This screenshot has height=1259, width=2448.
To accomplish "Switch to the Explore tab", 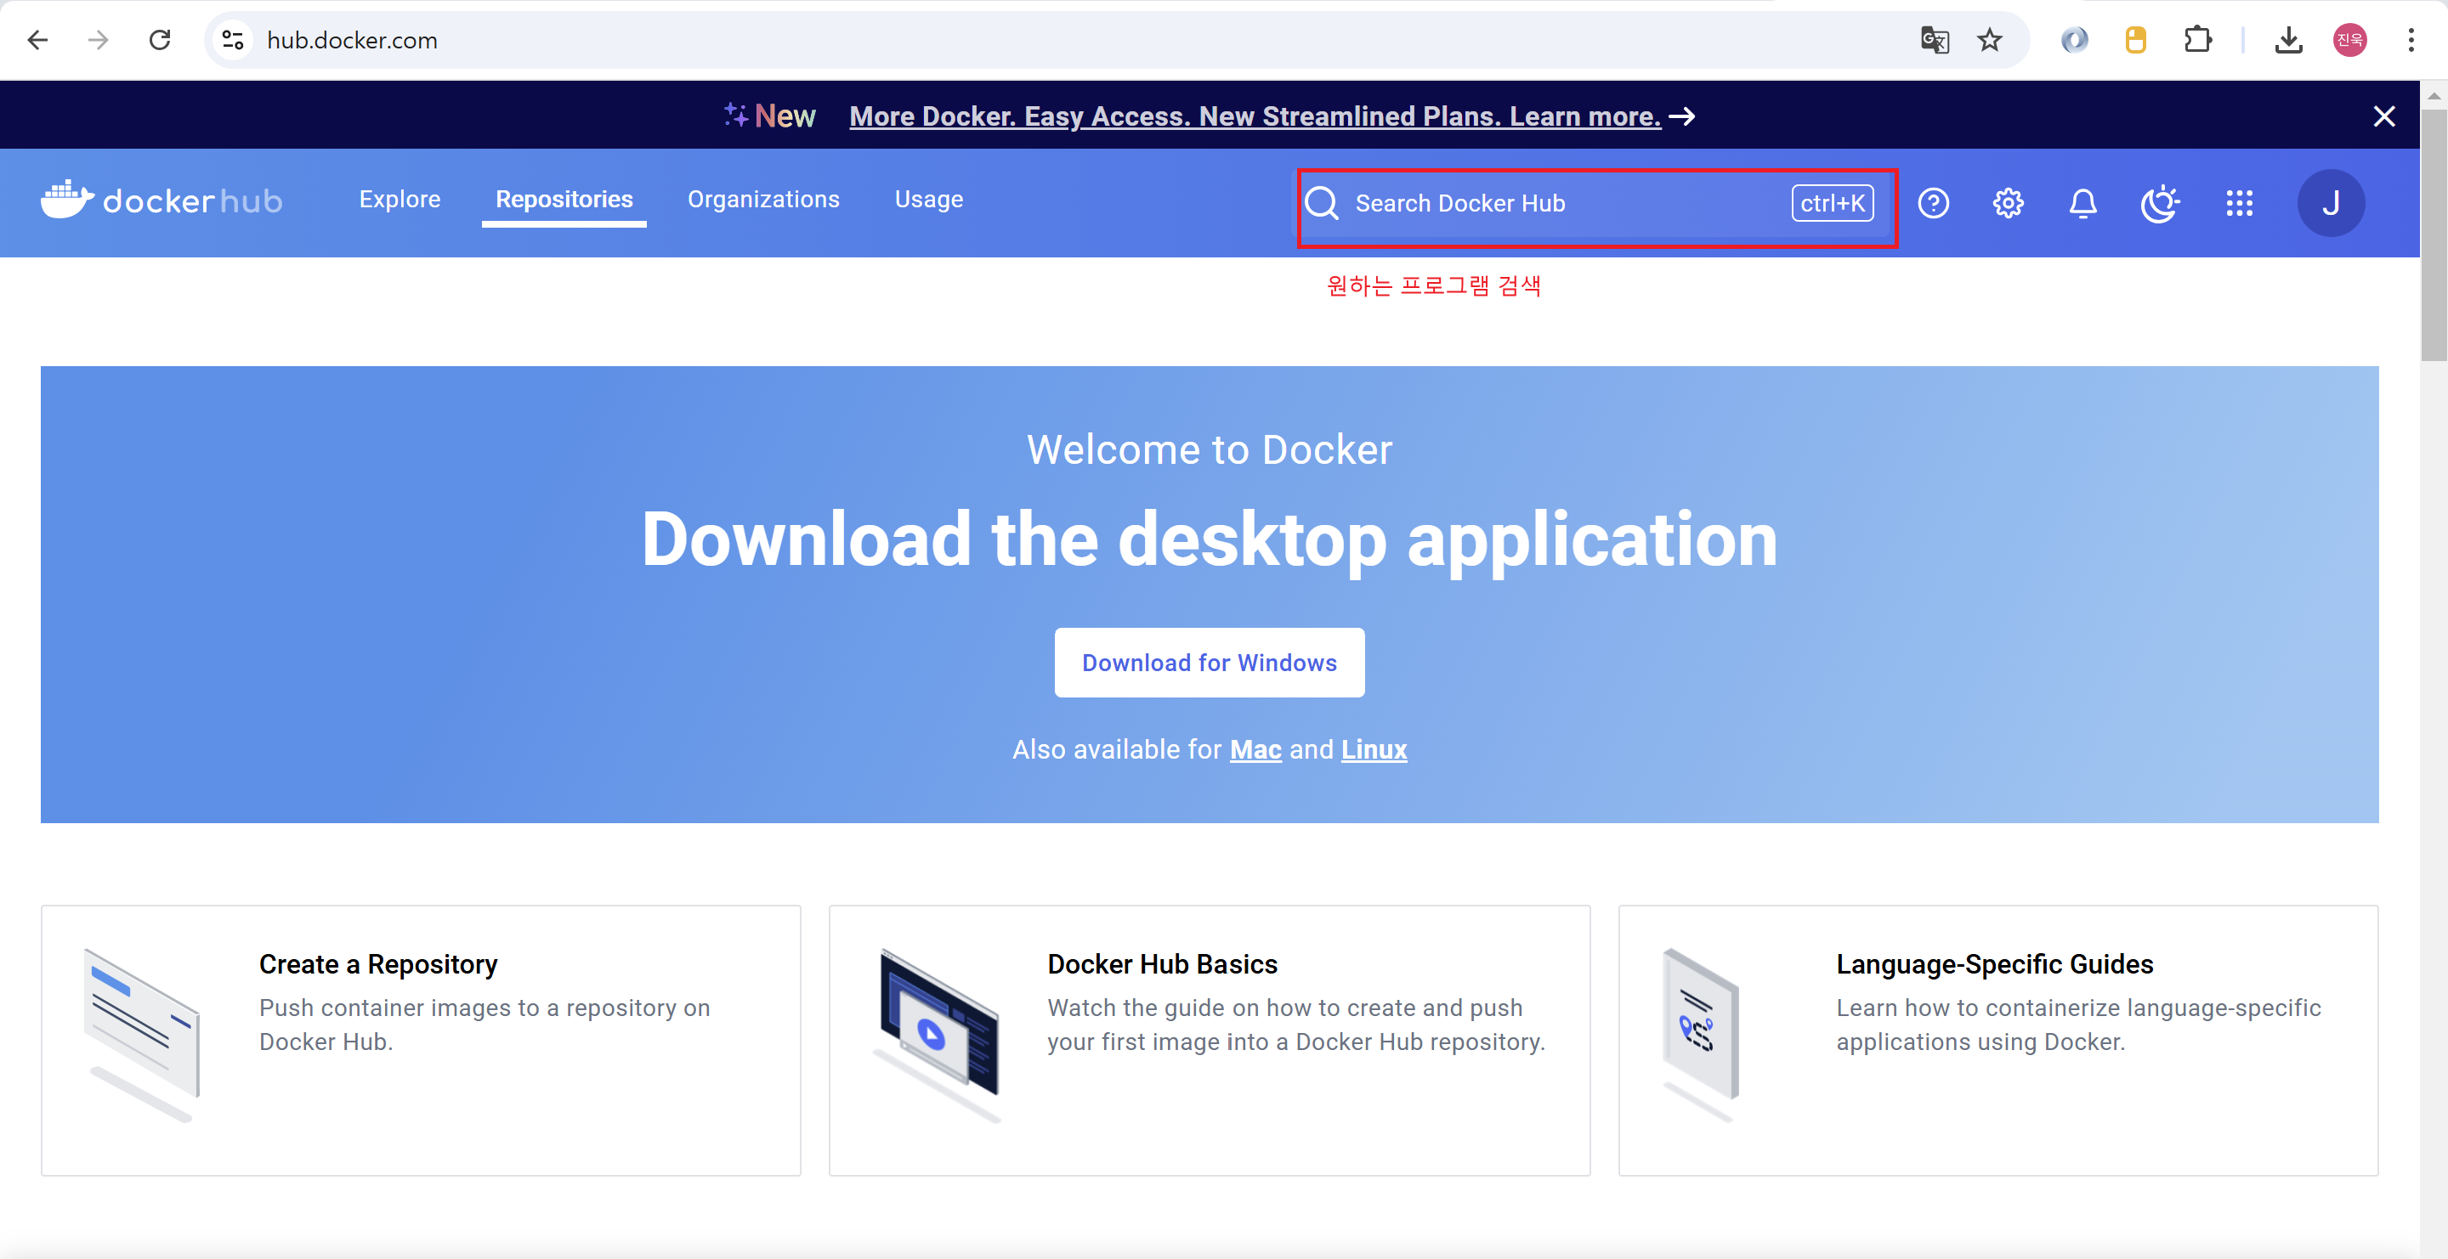I will (399, 200).
